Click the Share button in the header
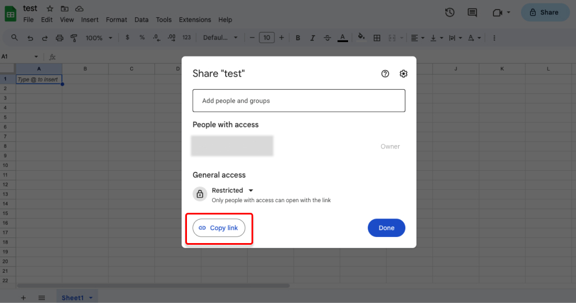 (x=545, y=12)
